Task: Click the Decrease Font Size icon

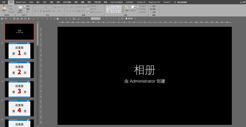Action: coord(58,7)
